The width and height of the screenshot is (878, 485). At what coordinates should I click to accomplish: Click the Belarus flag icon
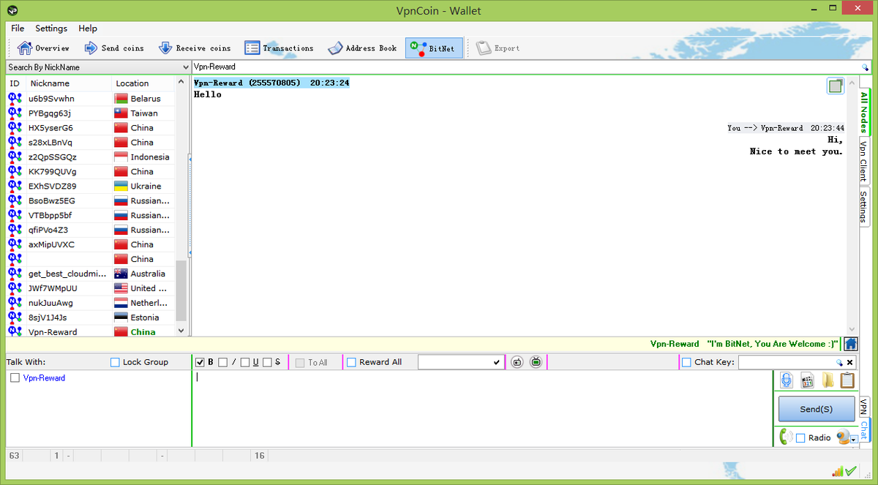(121, 98)
